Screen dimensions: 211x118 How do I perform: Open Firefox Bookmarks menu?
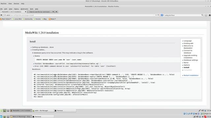[x=24, y=9]
